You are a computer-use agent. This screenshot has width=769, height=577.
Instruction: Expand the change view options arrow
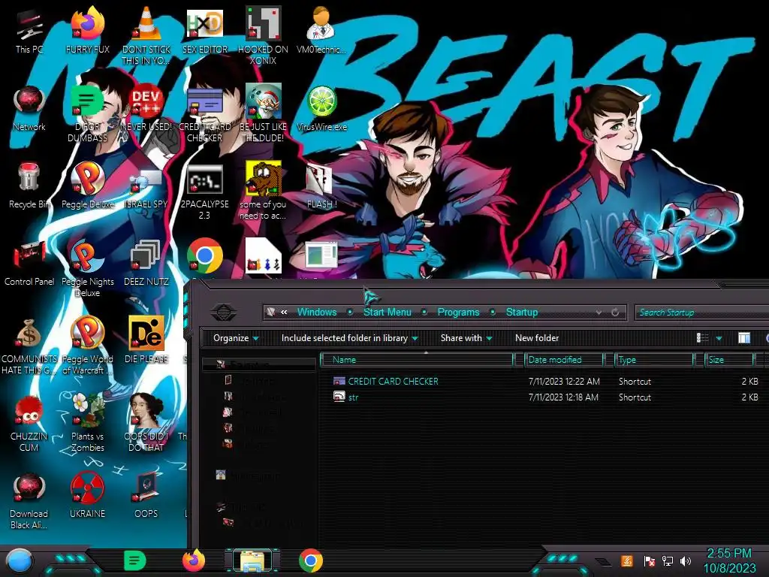pyautogui.click(x=719, y=338)
